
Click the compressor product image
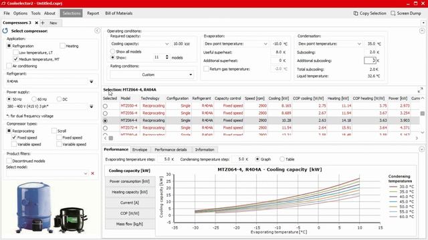tap(51, 207)
